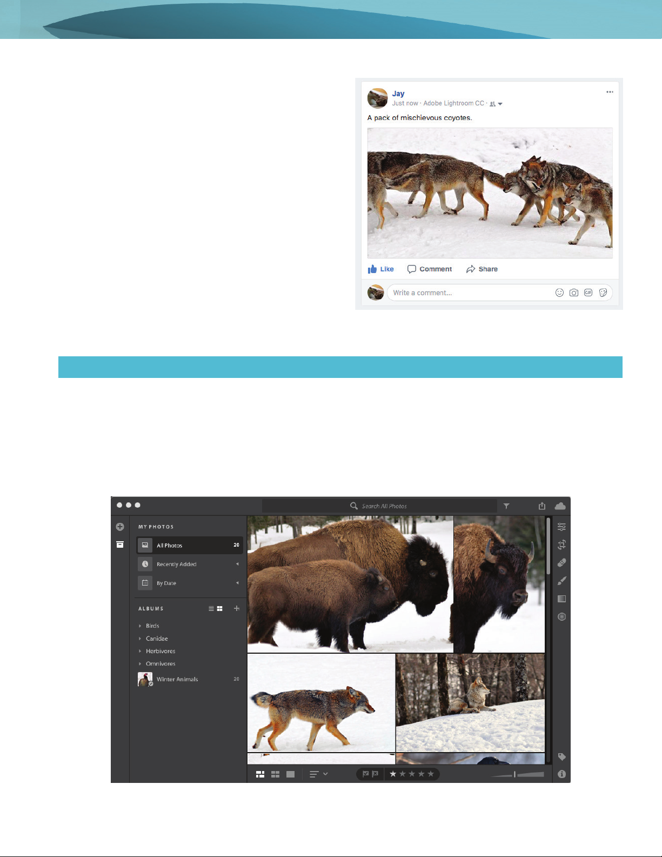Select the Crop and Rotate tool
Screen dimensions: 662x857
[x=561, y=544]
